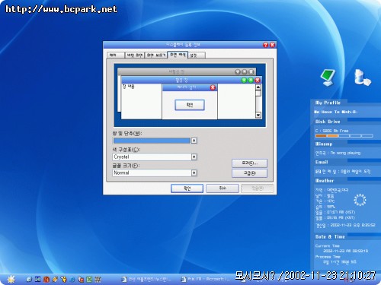This screenshot has height=285, width=381.
Task: Click the 확인 OK button at dialog bottom
Action: point(187,188)
